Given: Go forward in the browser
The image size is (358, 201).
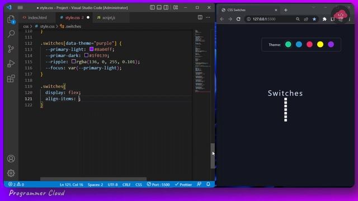Looking at the screenshot, I should (x=230, y=19).
